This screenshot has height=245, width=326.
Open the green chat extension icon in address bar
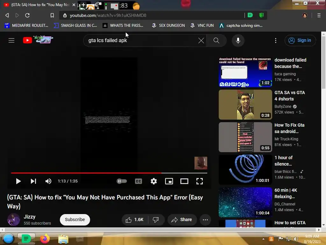click(250, 15)
